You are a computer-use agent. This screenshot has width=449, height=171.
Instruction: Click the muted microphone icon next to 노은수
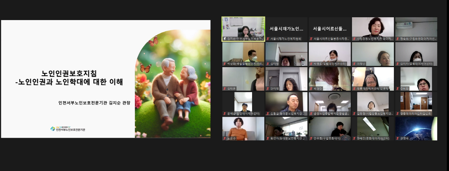click(224, 138)
